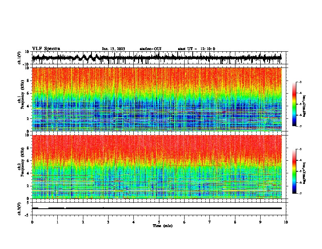322x249 pixels.
Task: Click the ch.1 spectrogram color scale bar
Action: [x=294, y=104]
